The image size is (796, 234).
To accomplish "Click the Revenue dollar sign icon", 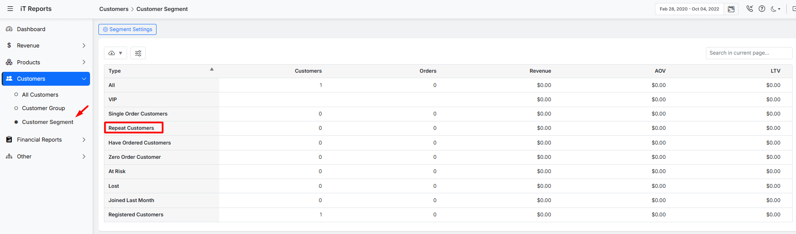I will point(9,45).
